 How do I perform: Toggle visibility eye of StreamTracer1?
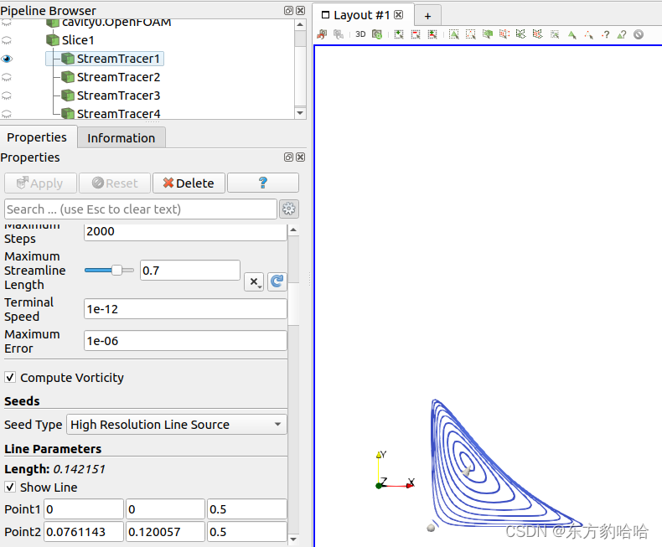click(7, 59)
